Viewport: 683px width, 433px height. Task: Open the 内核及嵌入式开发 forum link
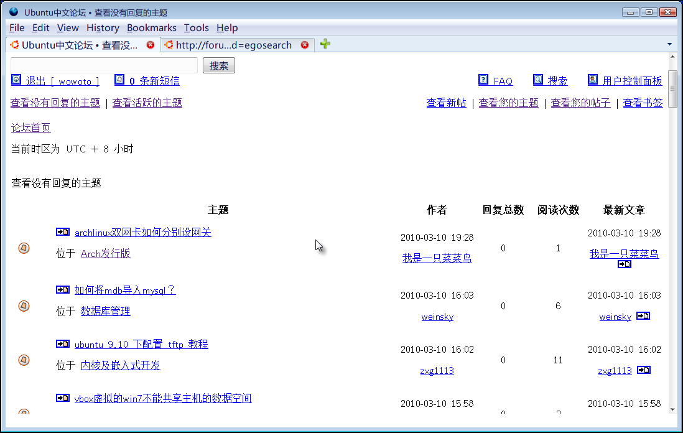tap(120, 365)
